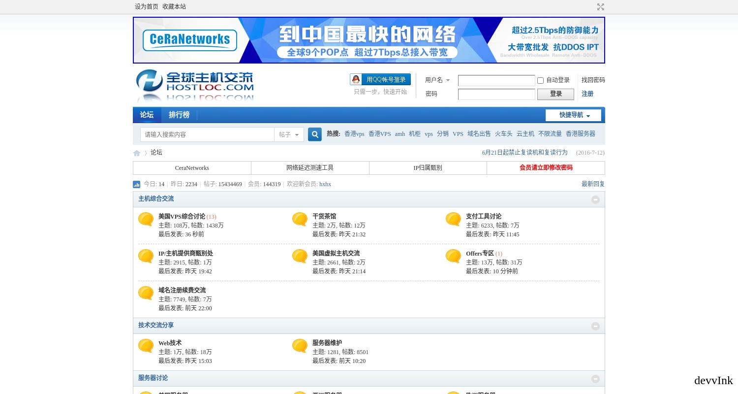The height and width of the screenshot is (394, 738).
Task: Click the 论坛 breadcrumb link
Action: 156,153
